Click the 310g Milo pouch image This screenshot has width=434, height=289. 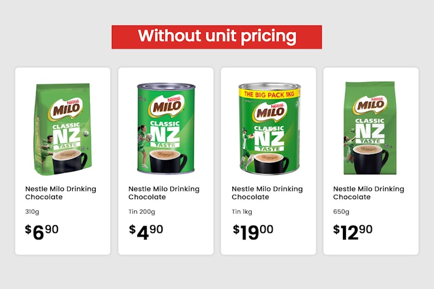coord(61,128)
